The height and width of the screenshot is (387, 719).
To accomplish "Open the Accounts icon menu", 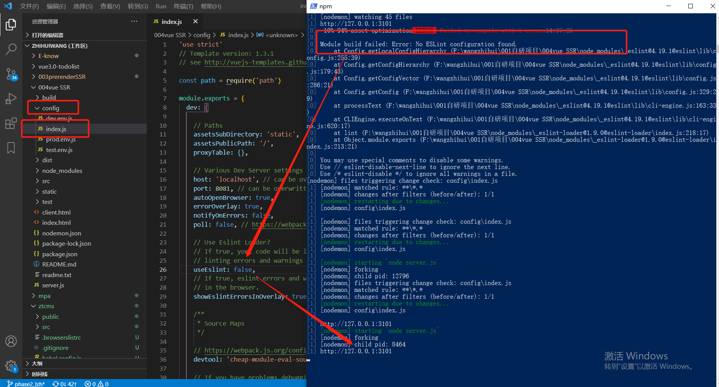I will [x=11, y=341].
